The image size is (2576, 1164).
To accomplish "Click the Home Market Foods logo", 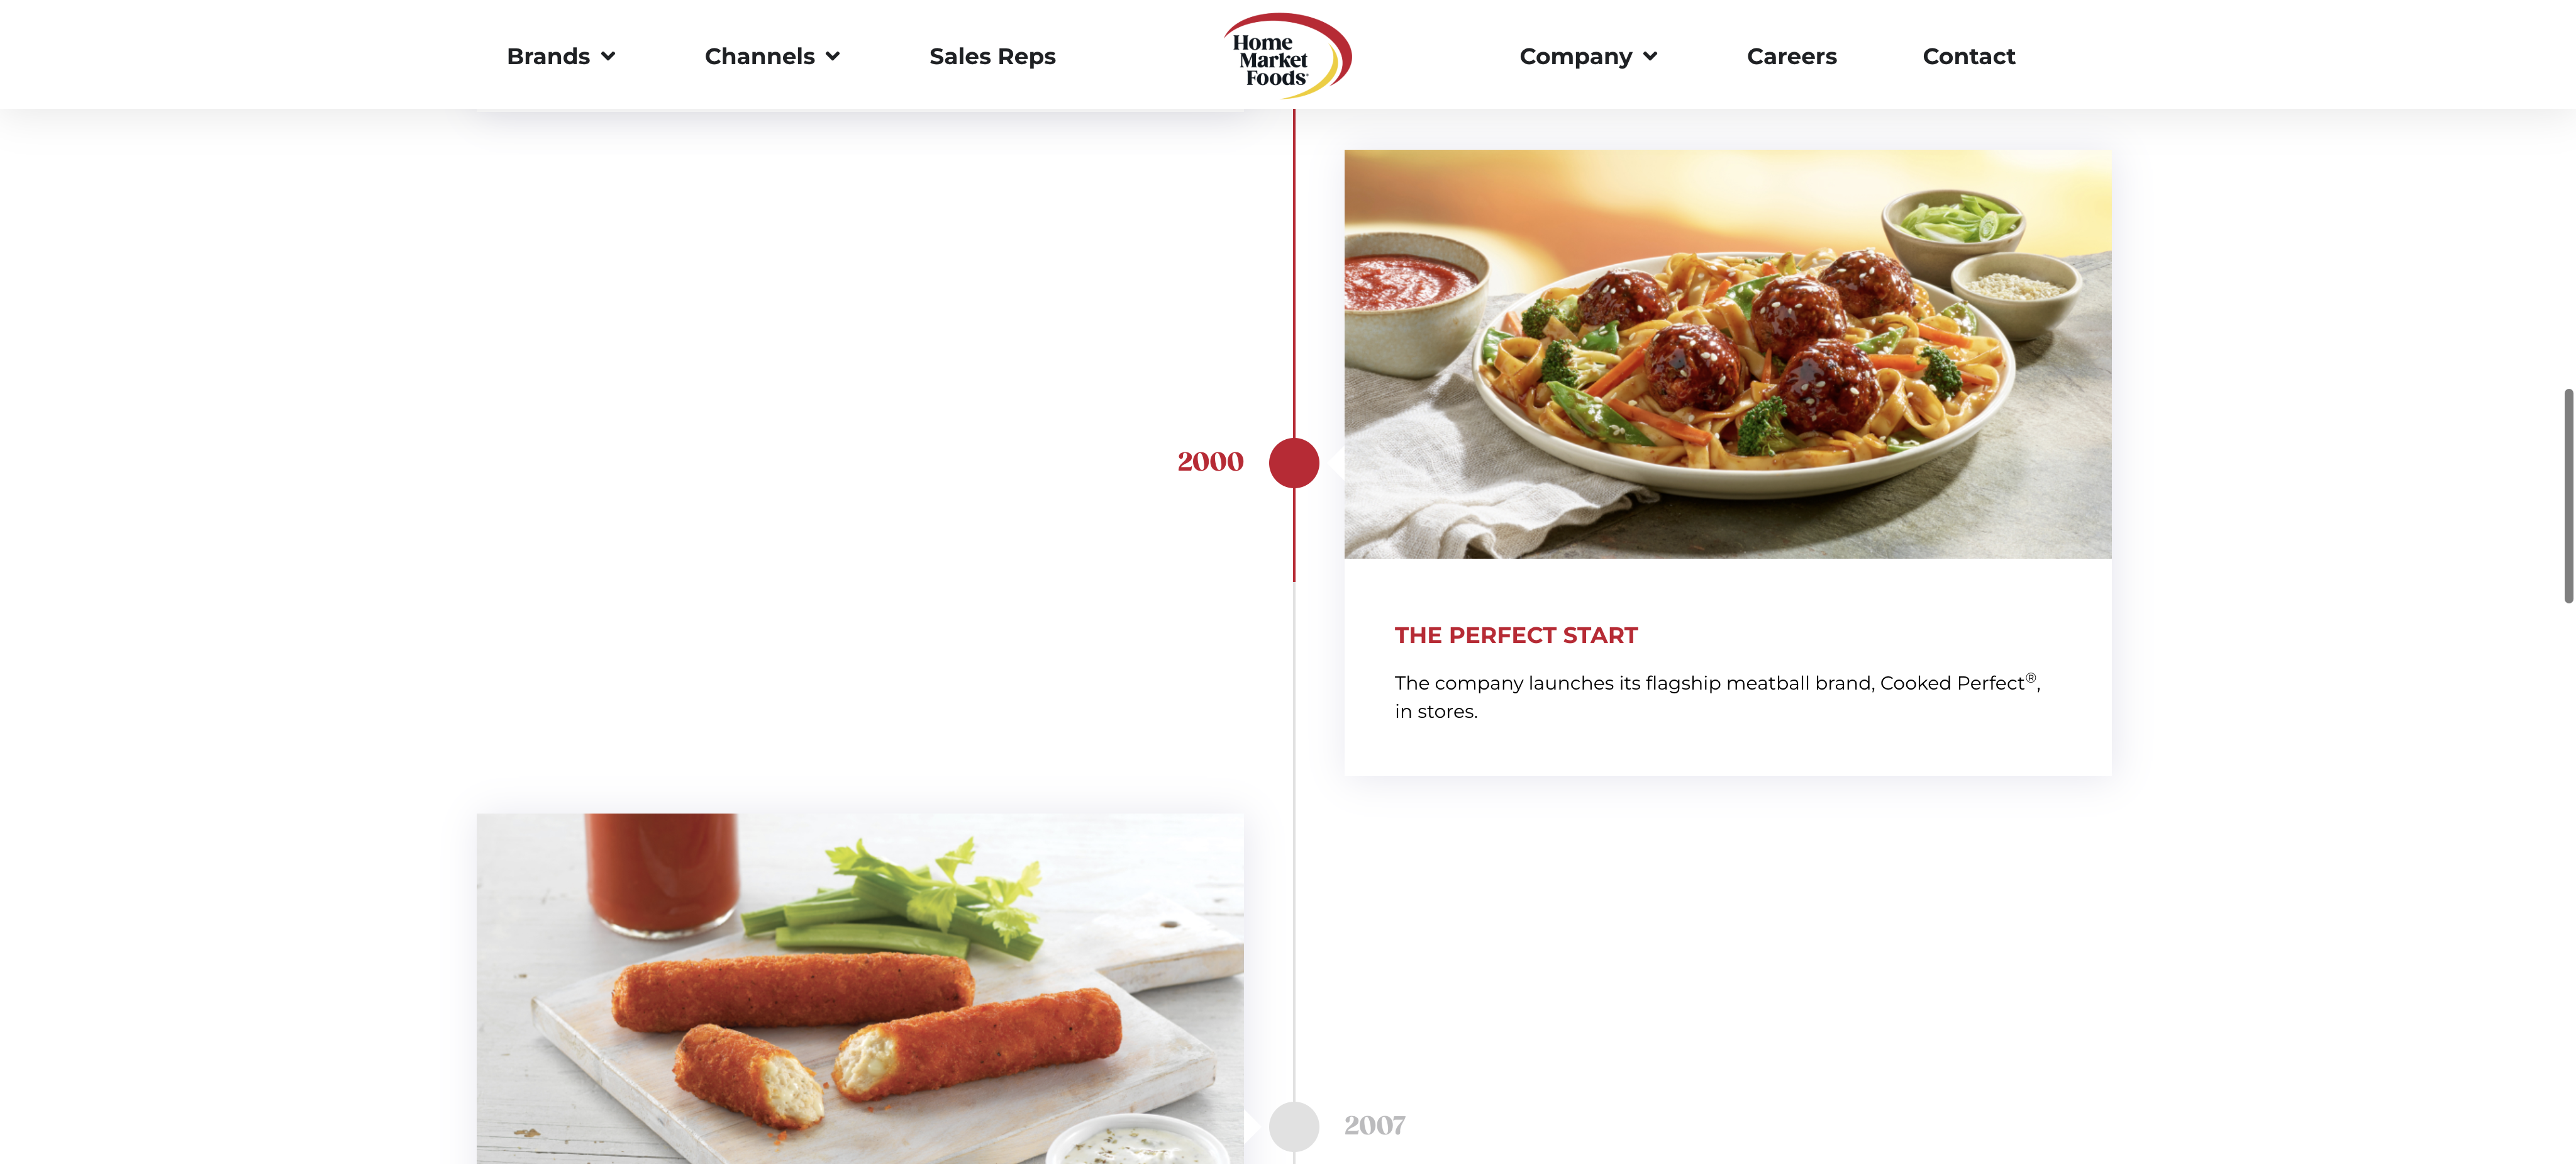I will [x=1287, y=56].
